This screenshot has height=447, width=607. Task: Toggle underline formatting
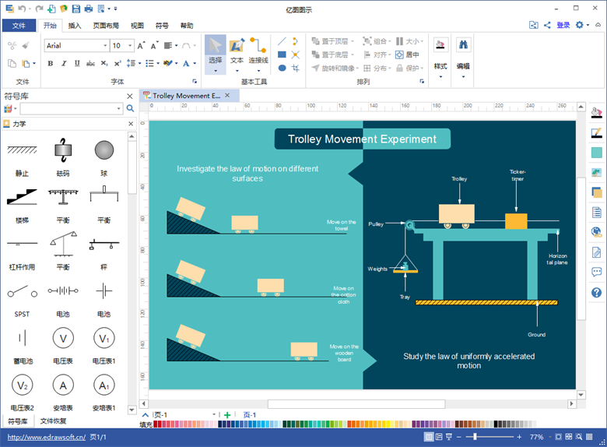(77, 64)
